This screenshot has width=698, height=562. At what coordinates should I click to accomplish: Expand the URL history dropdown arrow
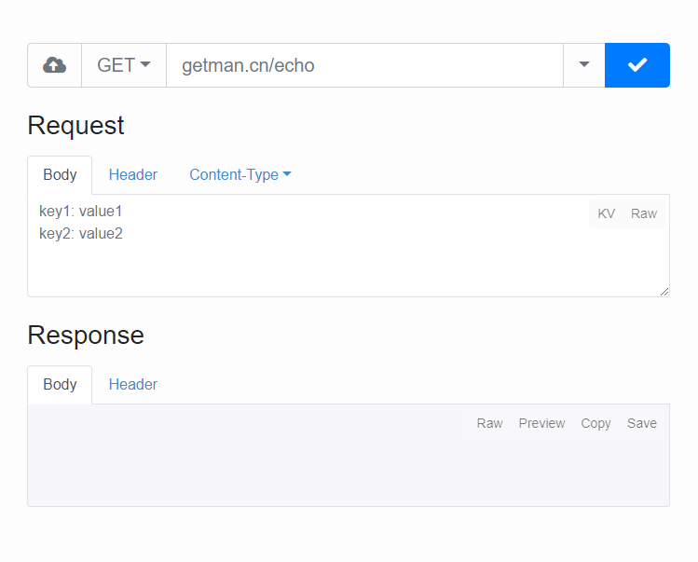(584, 65)
